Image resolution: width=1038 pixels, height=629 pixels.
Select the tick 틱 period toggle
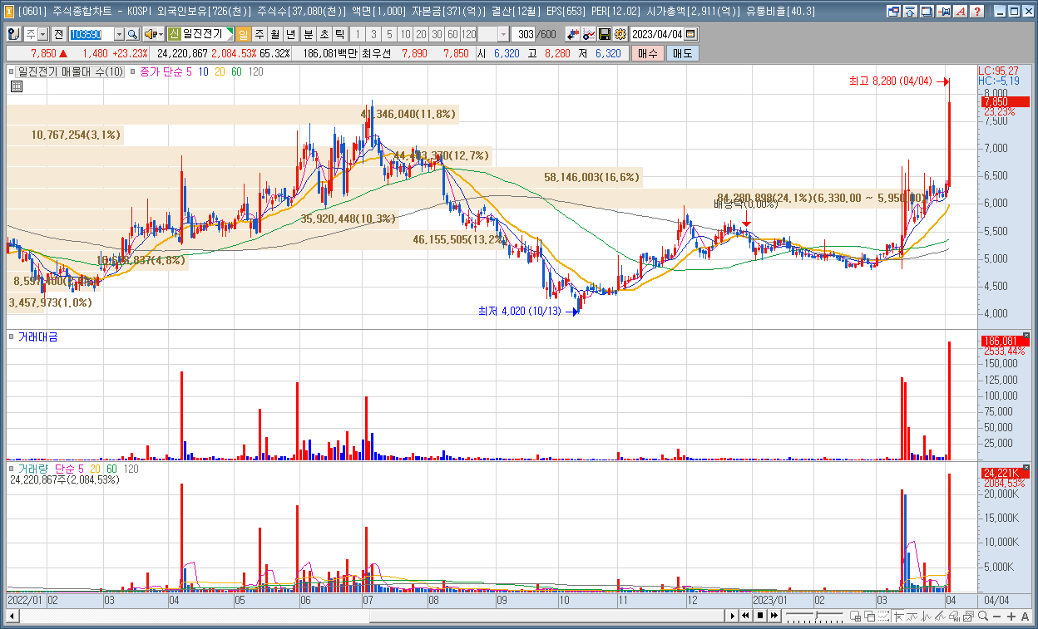click(339, 34)
